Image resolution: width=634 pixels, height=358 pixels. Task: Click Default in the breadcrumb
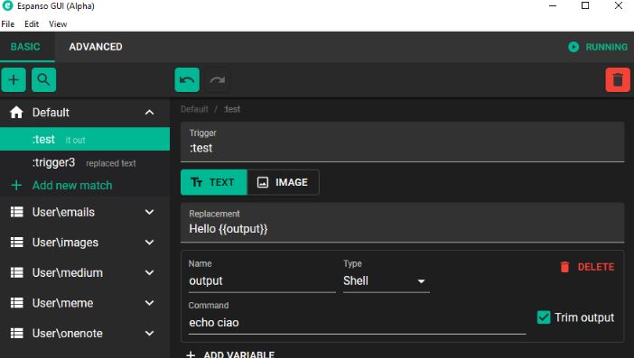point(194,109)
